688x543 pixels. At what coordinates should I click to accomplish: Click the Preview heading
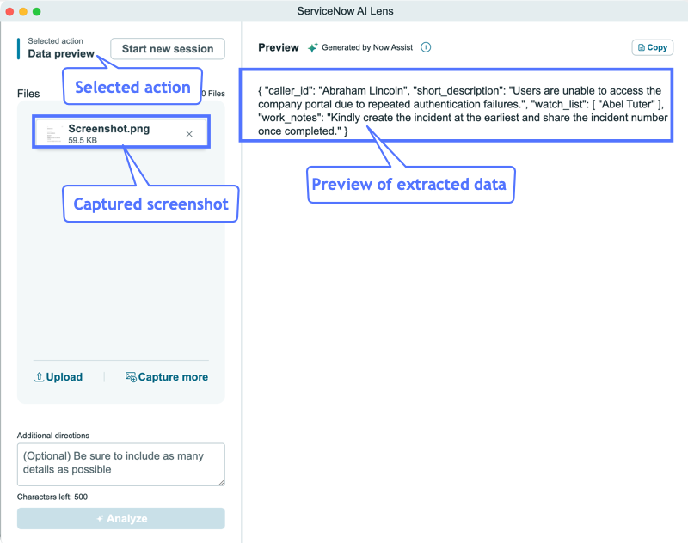pyautogui.click(x=278, y=47)
